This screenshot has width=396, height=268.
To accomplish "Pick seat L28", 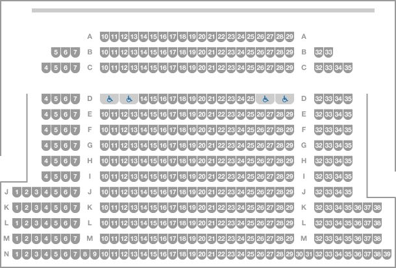I will (280, 223).
